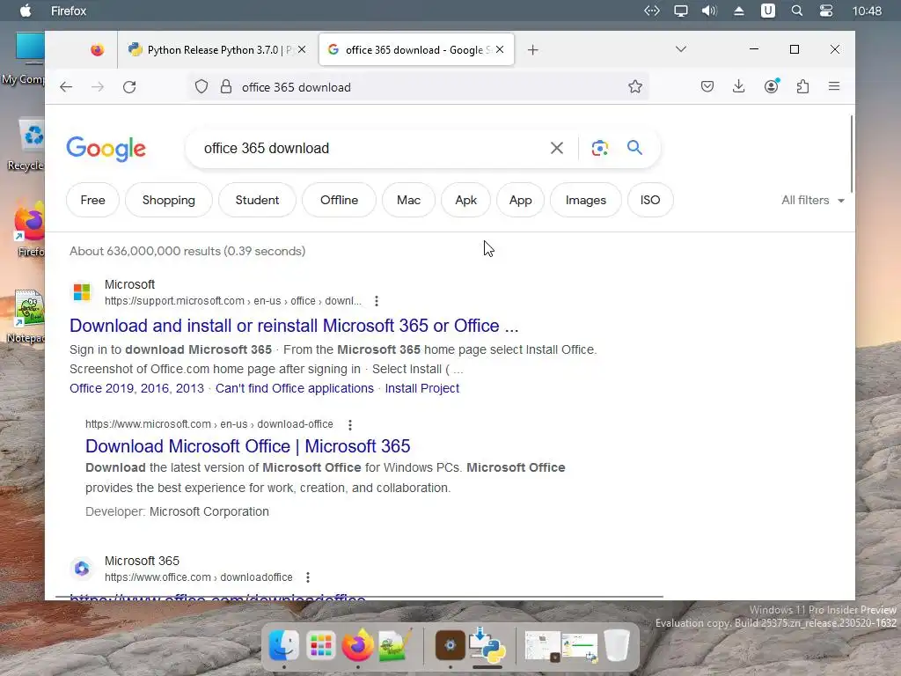Click the Firefox address bar text
Image resolution: width=901 pixels, height=676 pixels.
[296, 87]
